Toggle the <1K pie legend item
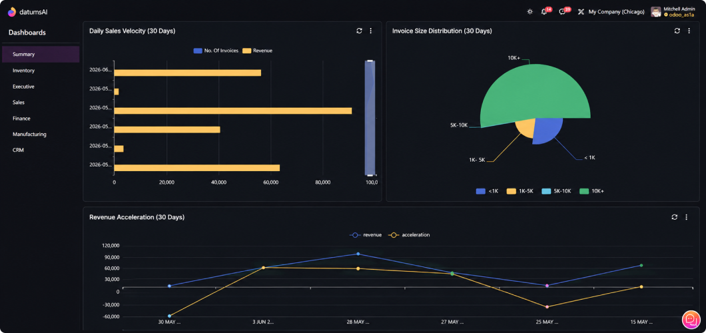This screenshot has height=333, width=706. [x=487, y=191]
